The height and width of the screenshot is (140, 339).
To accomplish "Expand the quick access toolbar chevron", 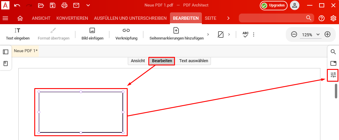I will coord(88,5).
